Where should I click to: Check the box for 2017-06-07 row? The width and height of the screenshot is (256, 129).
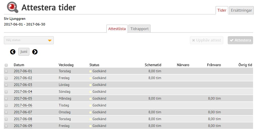coord(6,112)
